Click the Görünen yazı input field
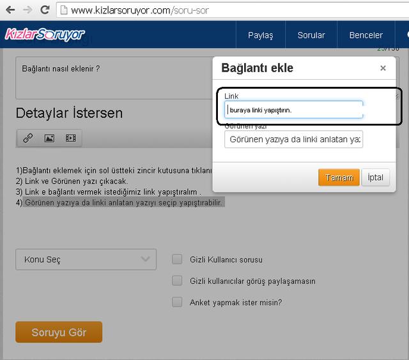 click(x=293, y=139)
